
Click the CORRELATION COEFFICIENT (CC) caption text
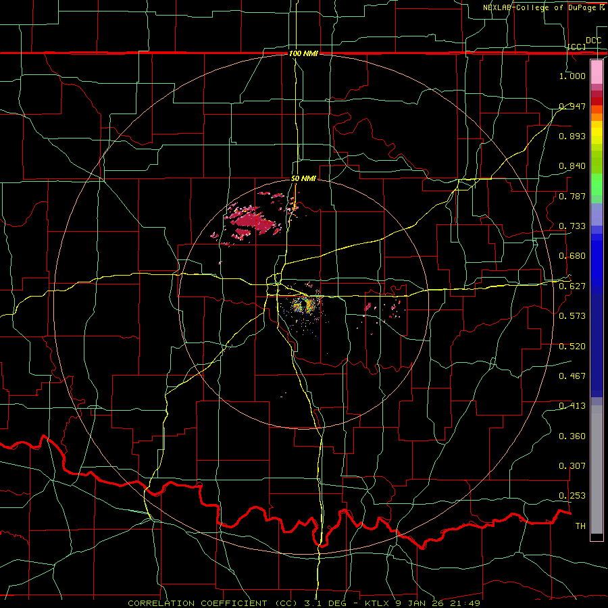coord(213,603)
